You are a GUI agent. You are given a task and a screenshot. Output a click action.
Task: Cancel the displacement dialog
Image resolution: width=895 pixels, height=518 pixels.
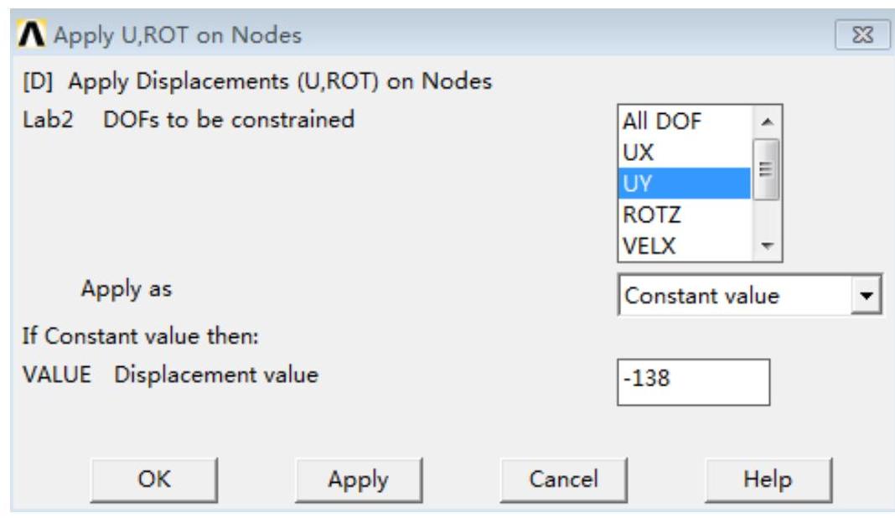coord(563,479)
